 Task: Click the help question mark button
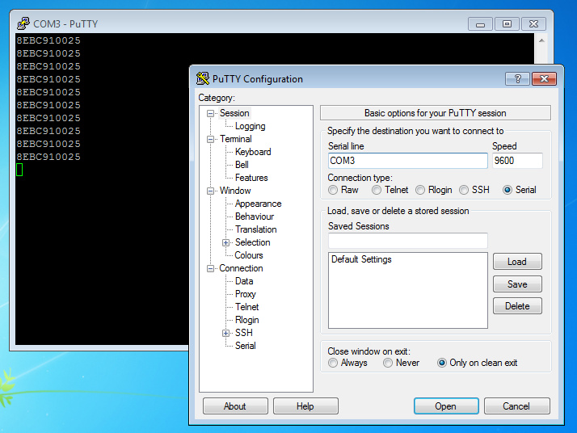pos(517,78)
